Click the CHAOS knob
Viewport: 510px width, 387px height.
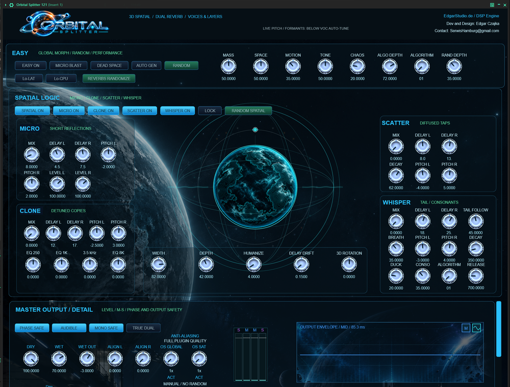click(x=357, y=67)
